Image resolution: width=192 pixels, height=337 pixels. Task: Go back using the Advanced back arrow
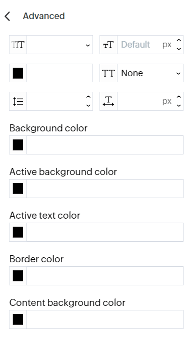(x=7, y=17)
